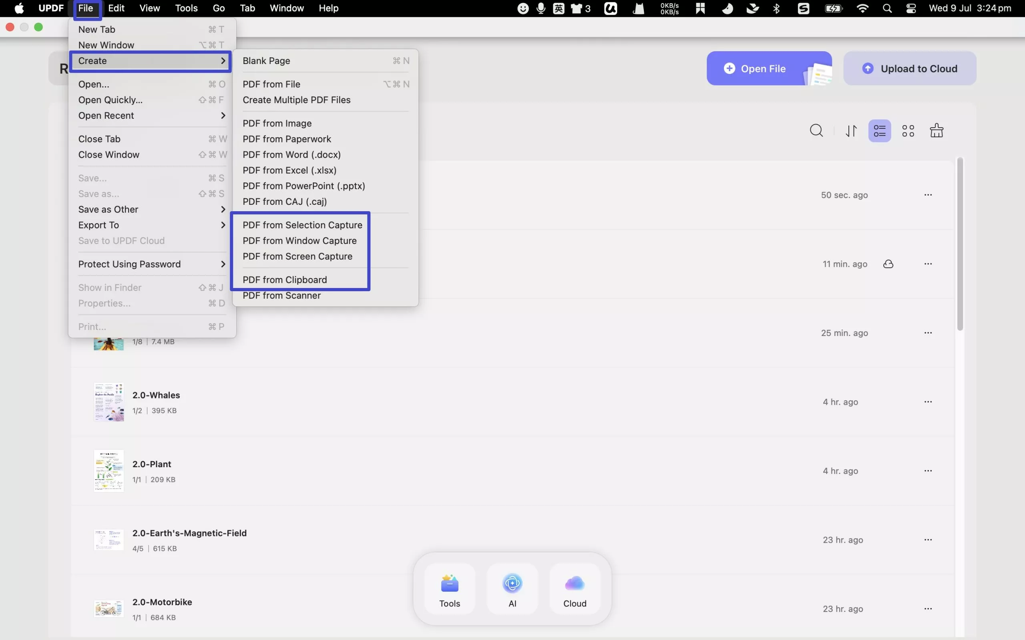Select PDF from PowerPoint (.pptx)

click(x=325, y=186)
